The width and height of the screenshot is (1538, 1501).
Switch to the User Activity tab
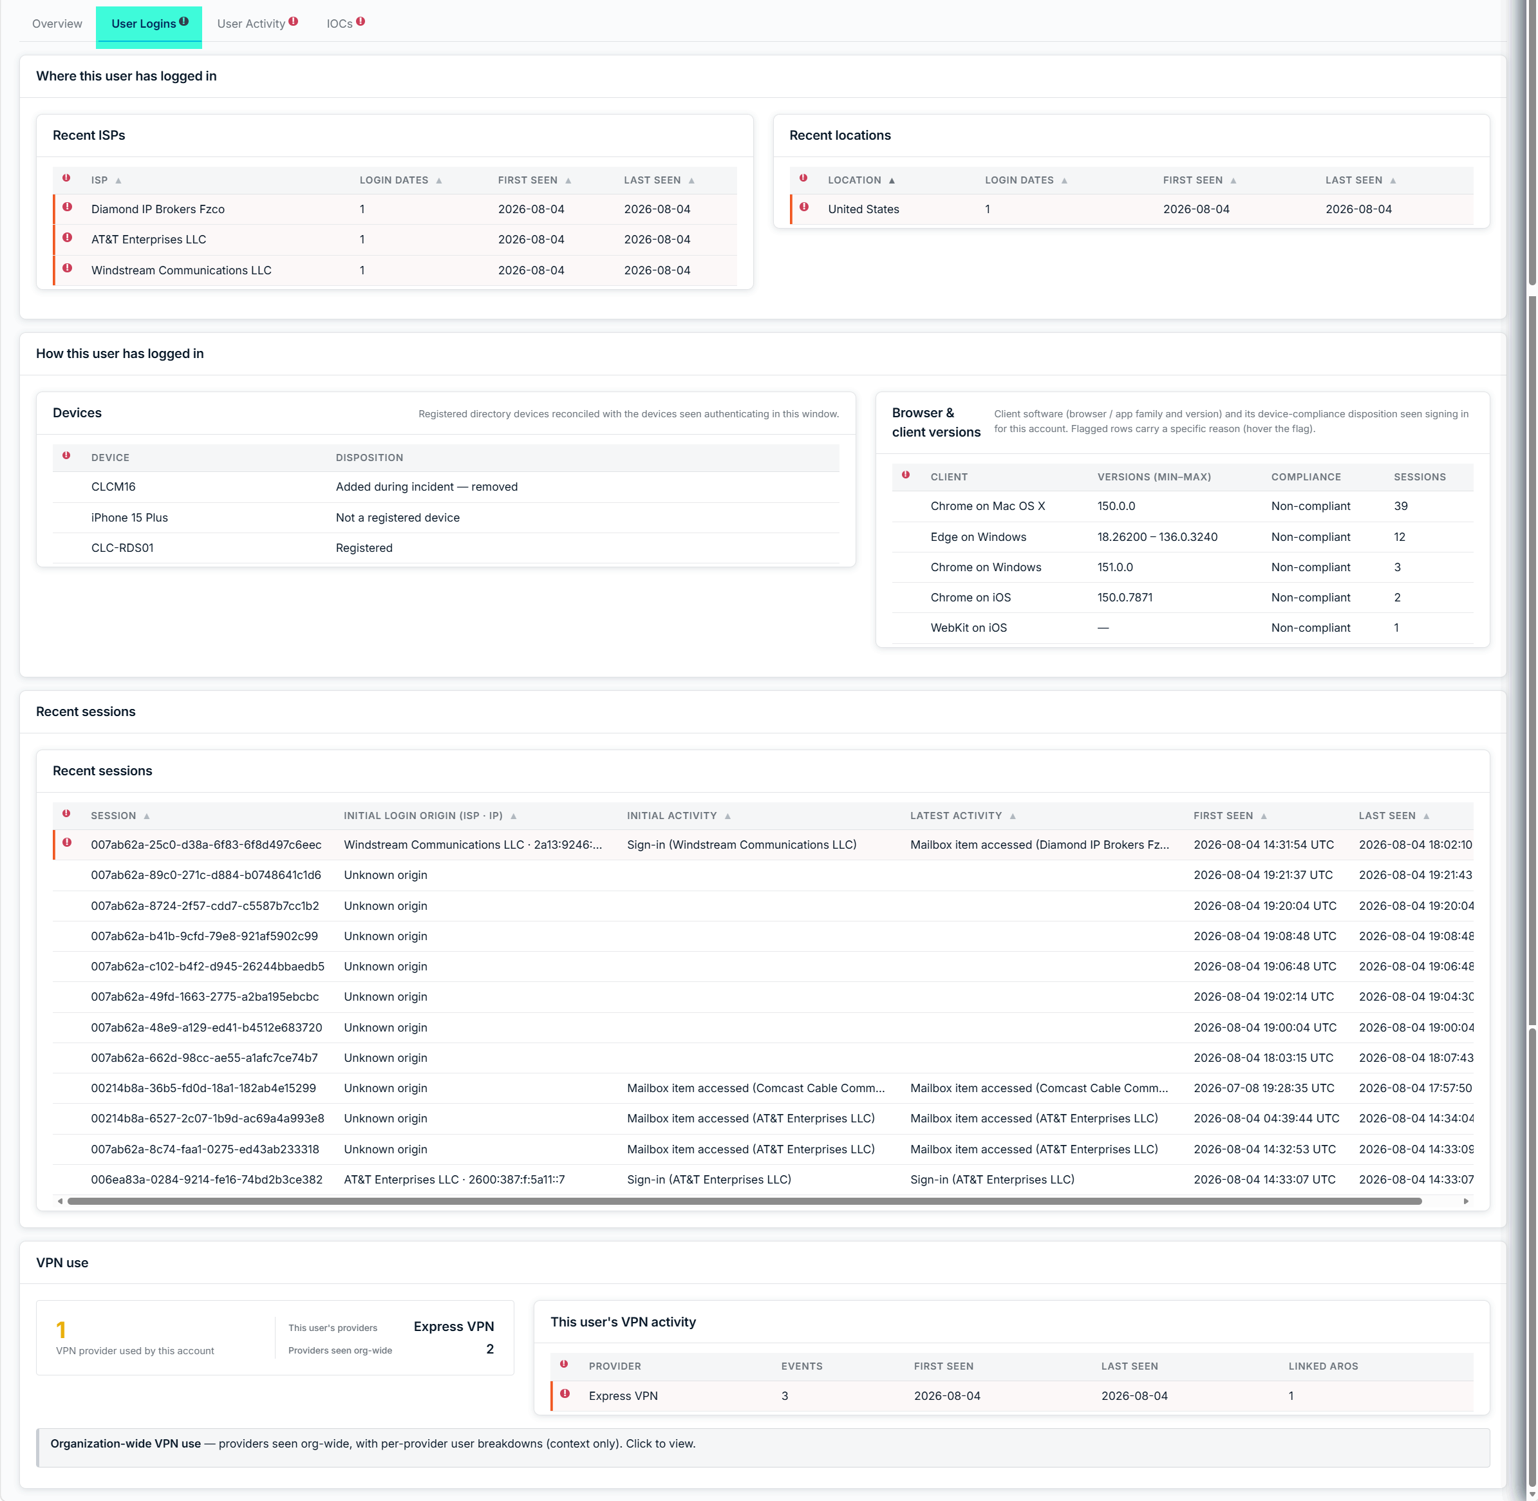pyautogui.click(x=257, y=24)
